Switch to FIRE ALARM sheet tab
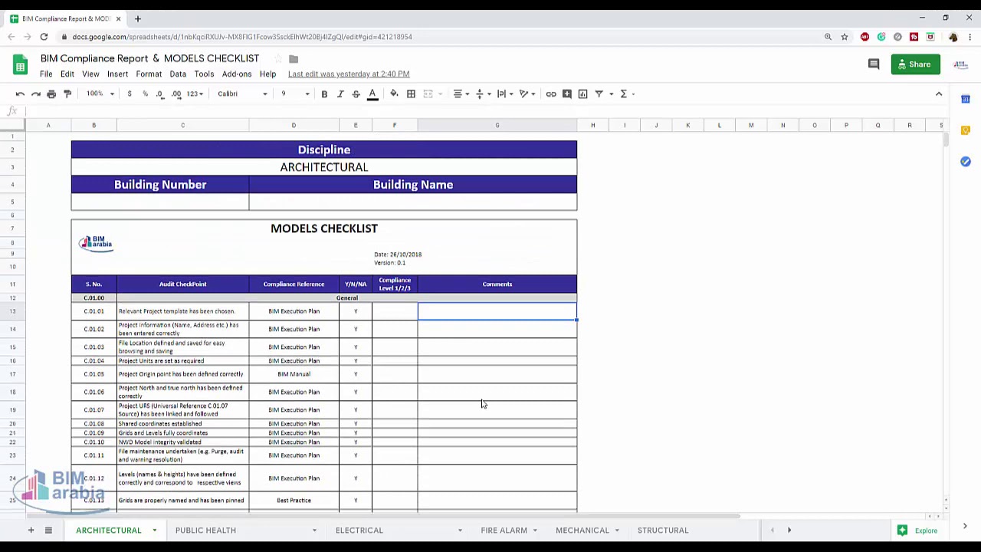This screenshot has height=552, width=981. pyautogui.click(x=504, y=530)
